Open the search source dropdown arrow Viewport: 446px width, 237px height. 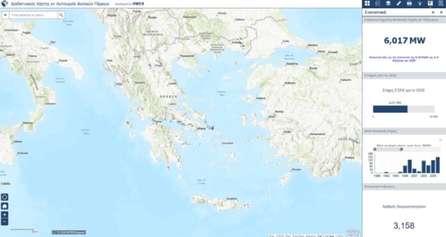click(5, 15)
